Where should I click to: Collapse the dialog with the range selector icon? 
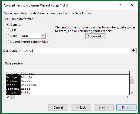tap(134, 51)
